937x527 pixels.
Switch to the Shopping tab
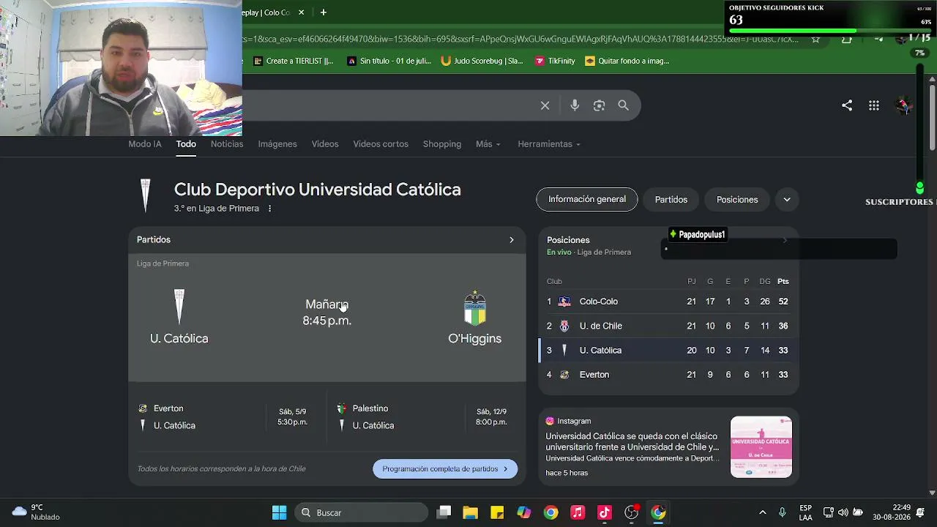point(442,144)
